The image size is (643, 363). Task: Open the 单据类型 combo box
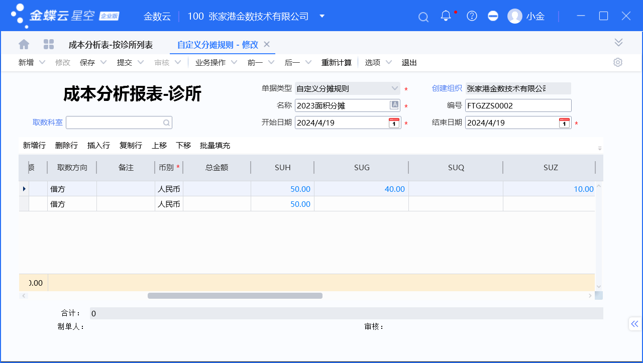coord(348,88)
